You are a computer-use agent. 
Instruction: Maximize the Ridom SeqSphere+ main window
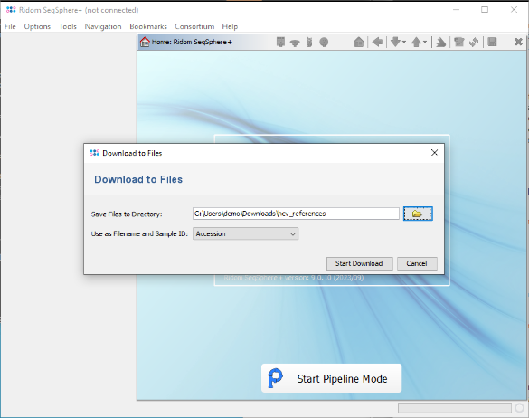point(485,9)
